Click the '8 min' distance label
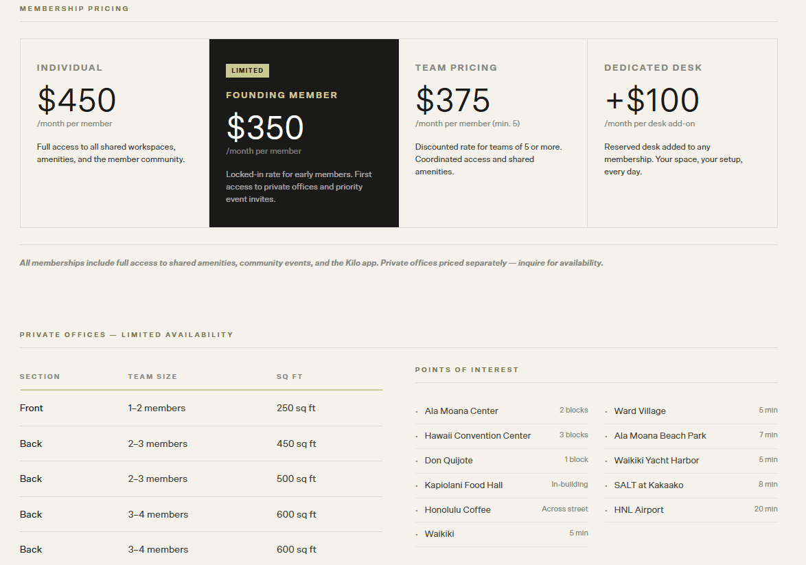This screenshot has height=565, width=806. click(768, 484)
